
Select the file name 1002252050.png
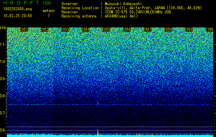tap(18, 9)
